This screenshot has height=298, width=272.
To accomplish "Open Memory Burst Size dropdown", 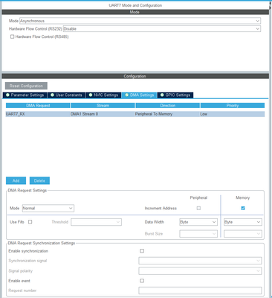I will coord(243,234).
